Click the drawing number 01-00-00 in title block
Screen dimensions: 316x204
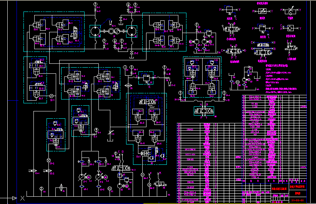(298, 200)
